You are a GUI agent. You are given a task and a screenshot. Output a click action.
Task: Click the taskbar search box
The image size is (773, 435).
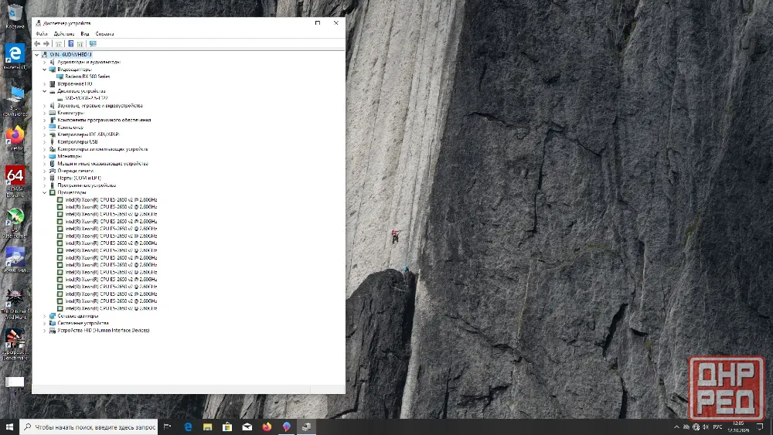pos(89,427)
